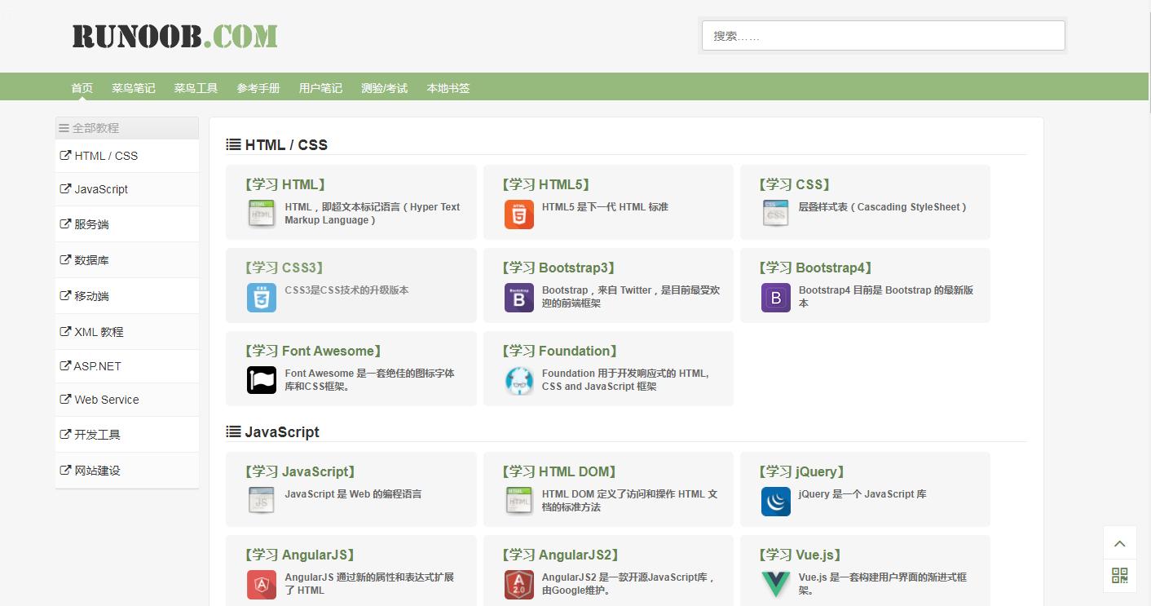
Task: Click the 'HTML5 是下一代 HTML 标准' description
Action: click(605, 207)
